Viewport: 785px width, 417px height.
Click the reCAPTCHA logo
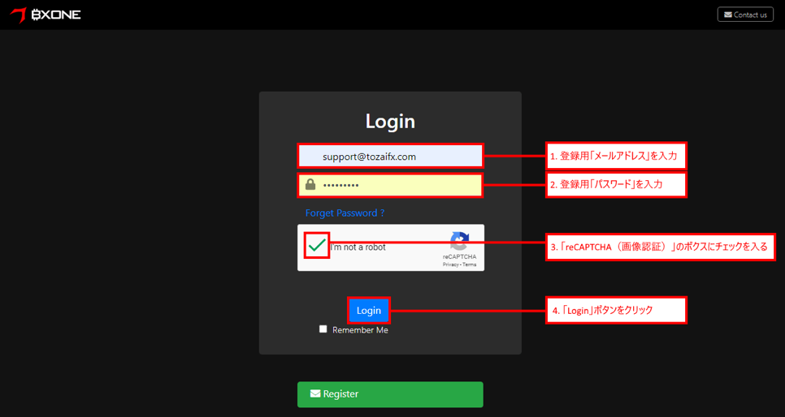(459, 241)
